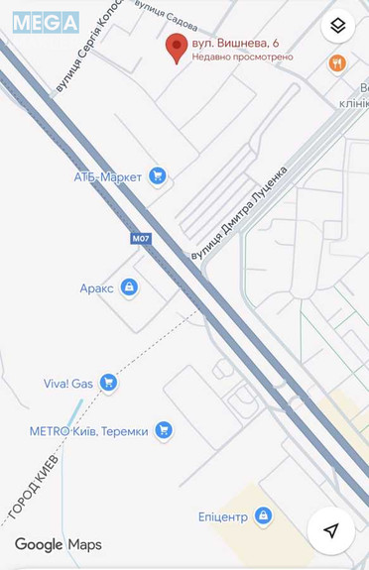369x570 pixels.
Task: Select the АТБ-Маркет shopping cart marker
Action: (x=157, y=176)
